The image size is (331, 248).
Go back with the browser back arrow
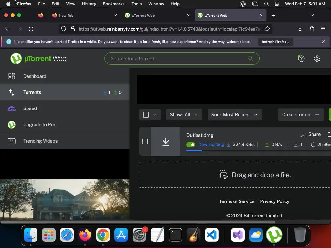pos(8,29)
